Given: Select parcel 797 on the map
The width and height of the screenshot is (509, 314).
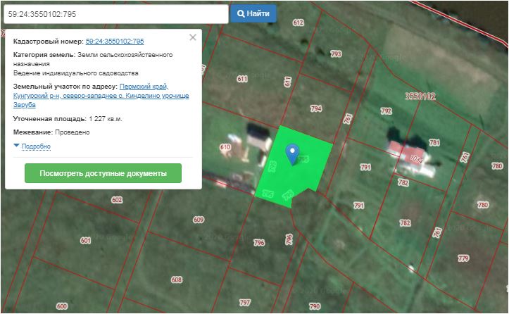Looking at the screenshot, I should click(244, 302).
